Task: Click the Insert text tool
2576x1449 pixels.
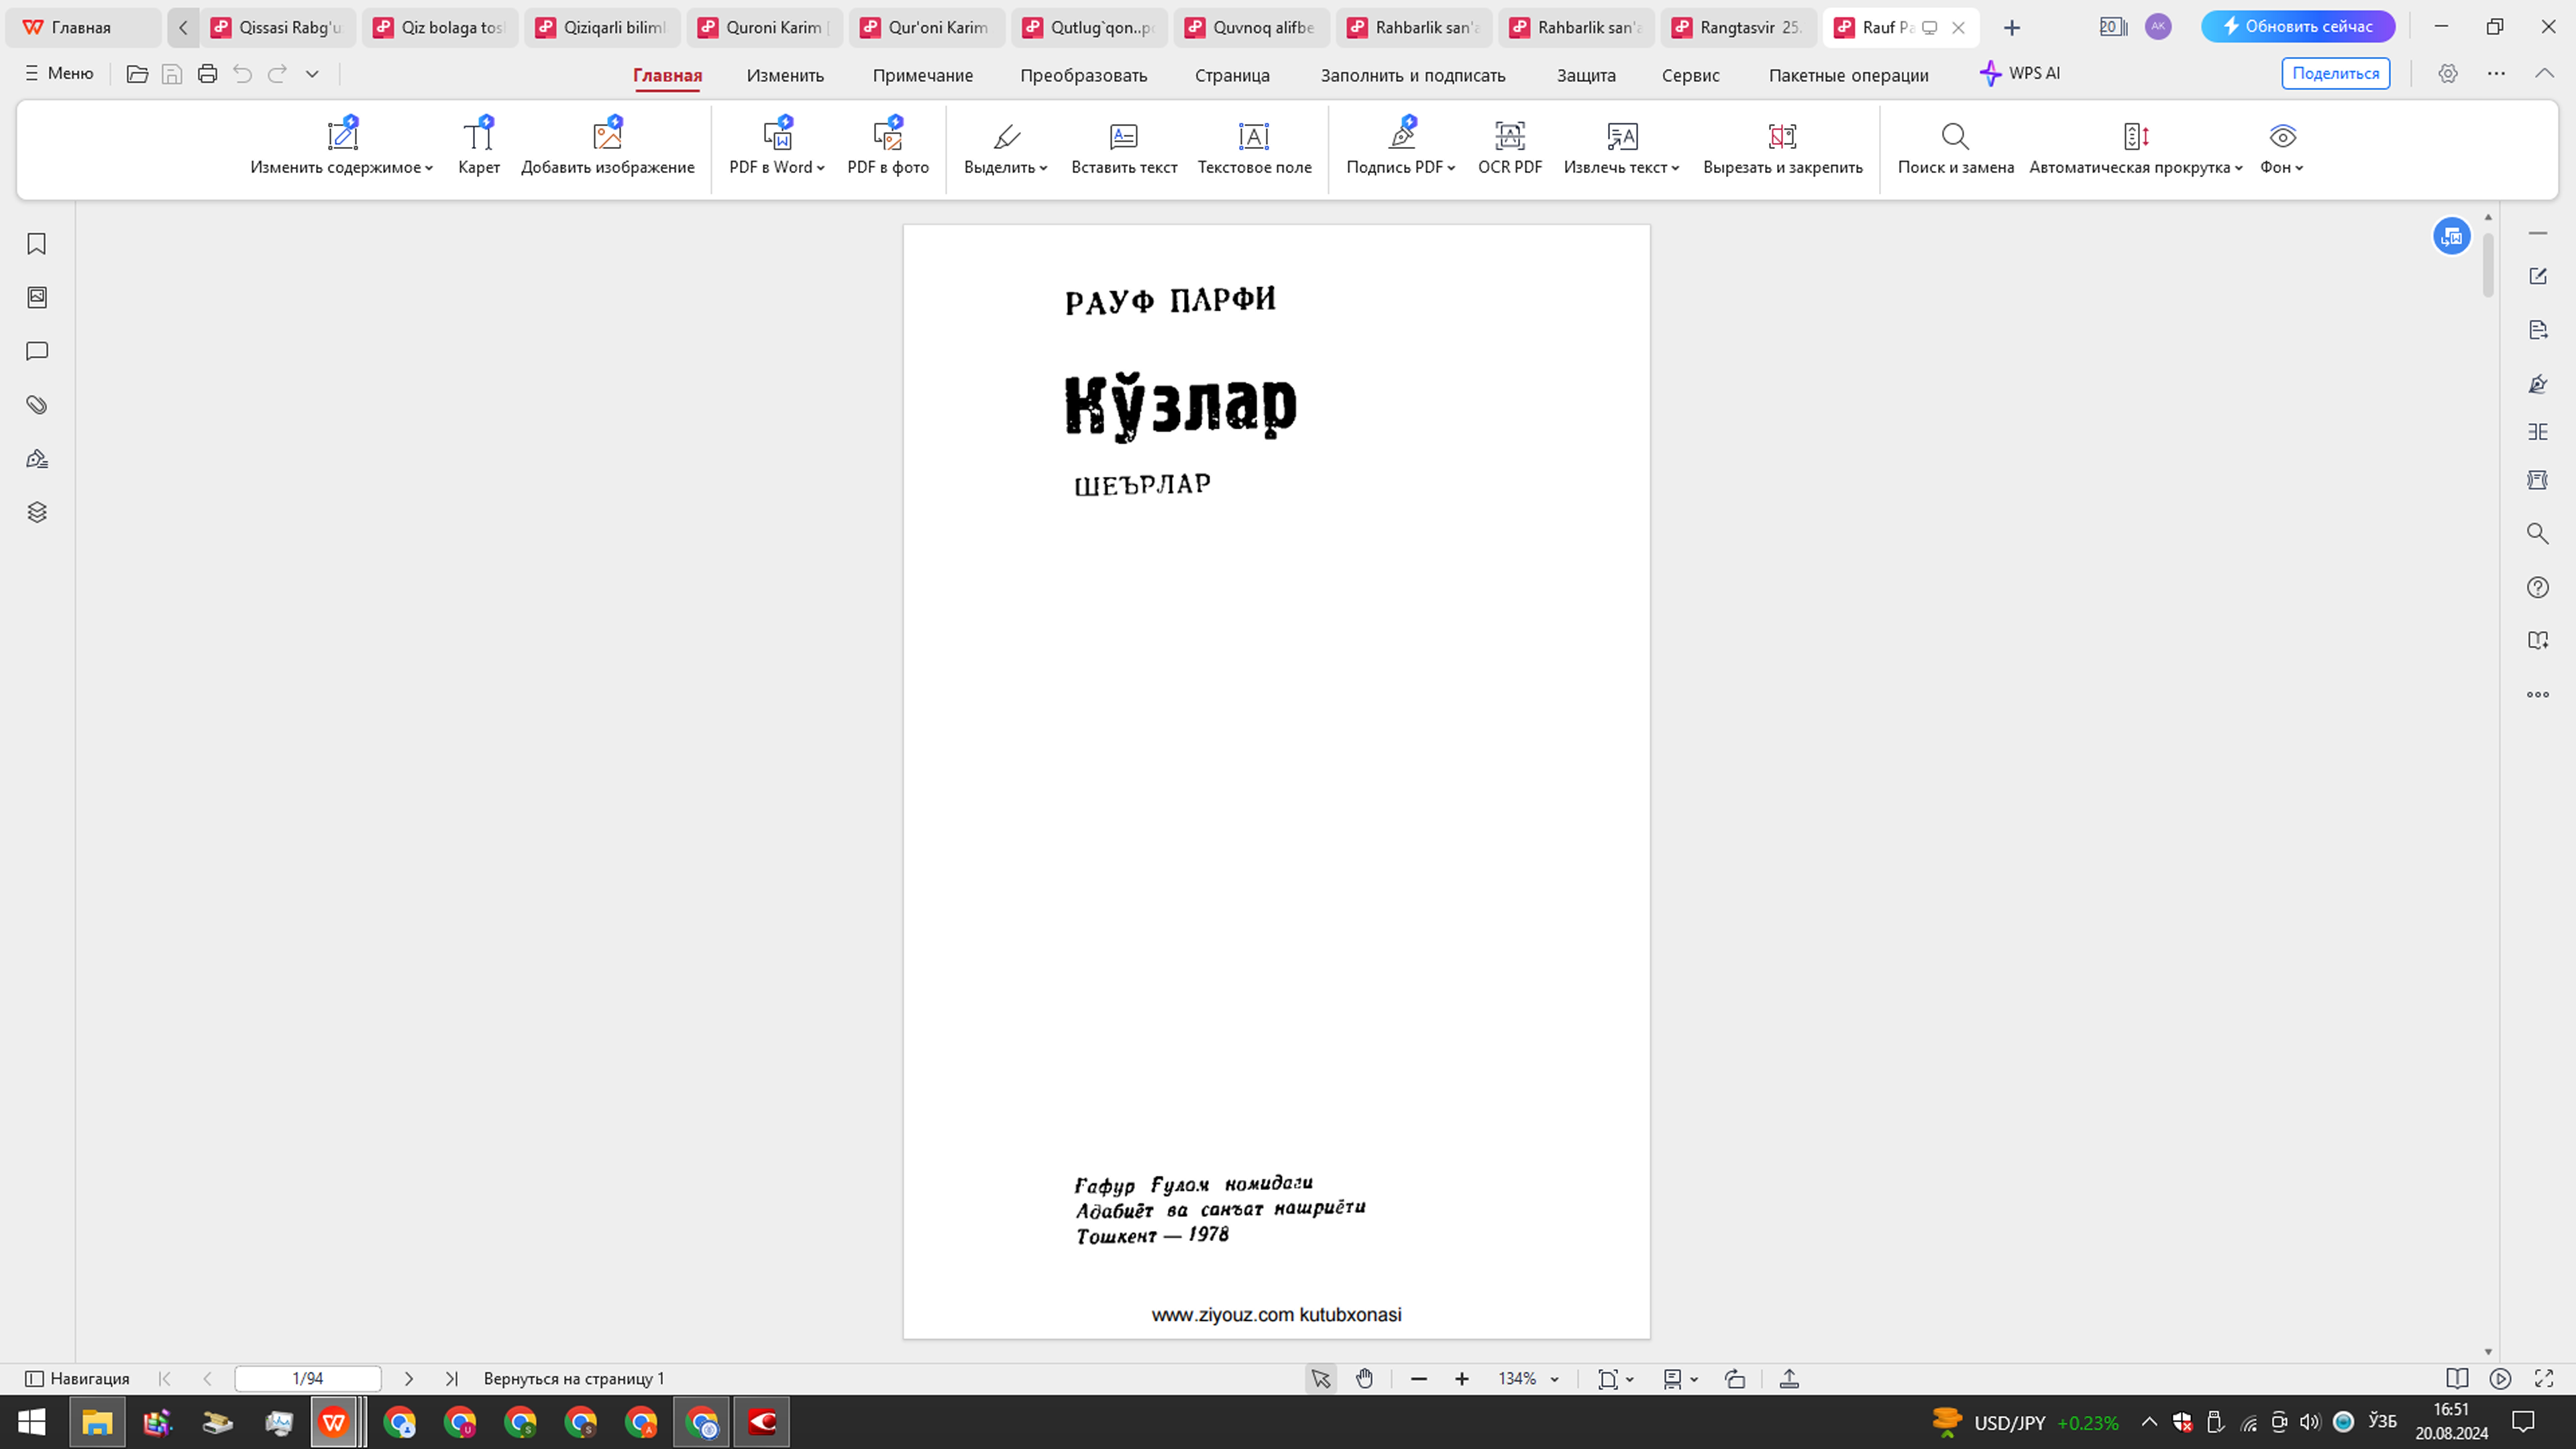Action: [x=1124, y=147]
